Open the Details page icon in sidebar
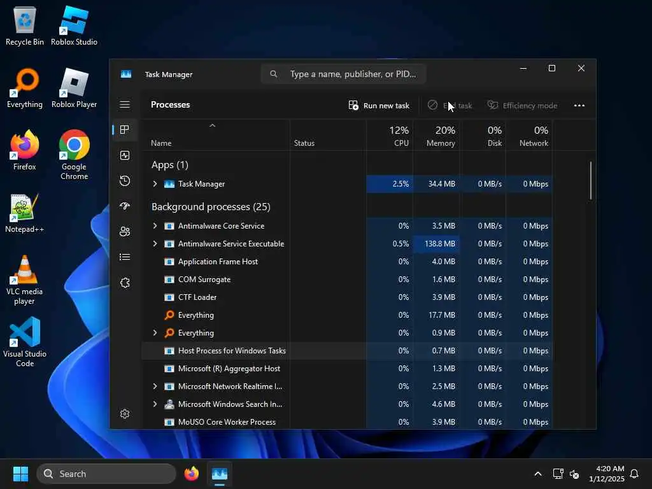 [x=125, y=257]
